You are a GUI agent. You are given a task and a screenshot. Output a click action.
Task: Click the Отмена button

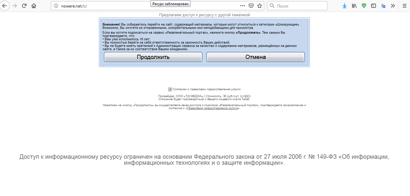pyautogui.click(x=256, y=57)
